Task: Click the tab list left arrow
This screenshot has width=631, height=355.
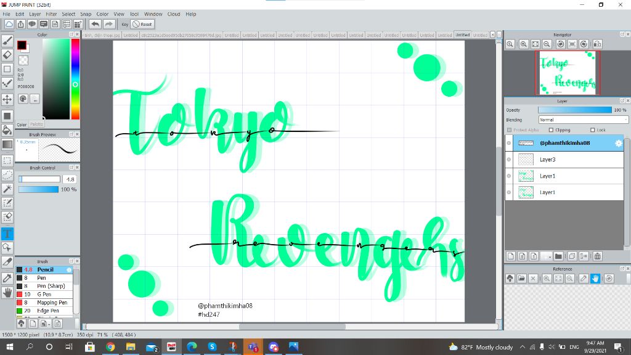Action: tap(492, 35)
